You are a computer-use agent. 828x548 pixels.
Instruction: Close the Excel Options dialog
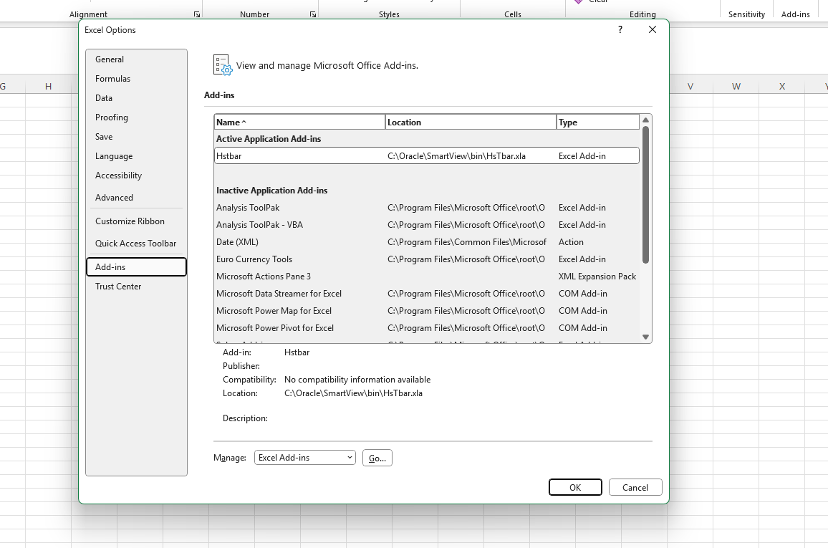(x=652, y=29)
